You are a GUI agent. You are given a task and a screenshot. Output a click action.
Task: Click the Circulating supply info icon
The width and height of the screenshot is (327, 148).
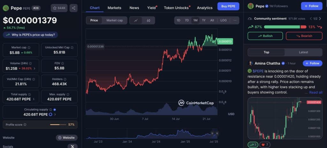pos(50,109)
